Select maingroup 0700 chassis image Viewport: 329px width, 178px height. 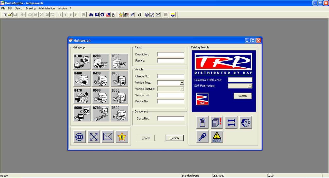click(101, 113)
